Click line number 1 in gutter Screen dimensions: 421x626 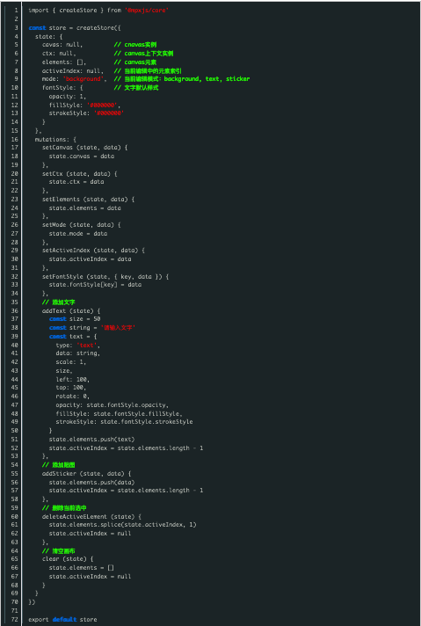(x=16, y=11)
